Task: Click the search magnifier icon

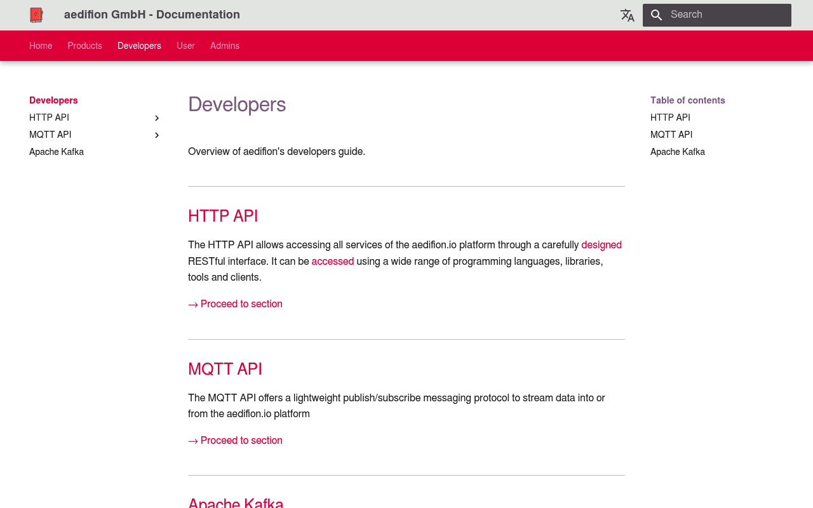Action: pos(657,15)
